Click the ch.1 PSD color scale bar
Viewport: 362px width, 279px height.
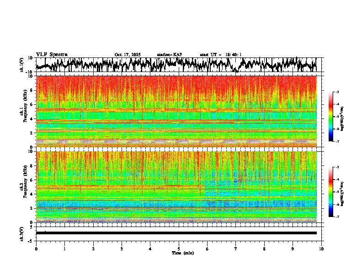[331, 117]
